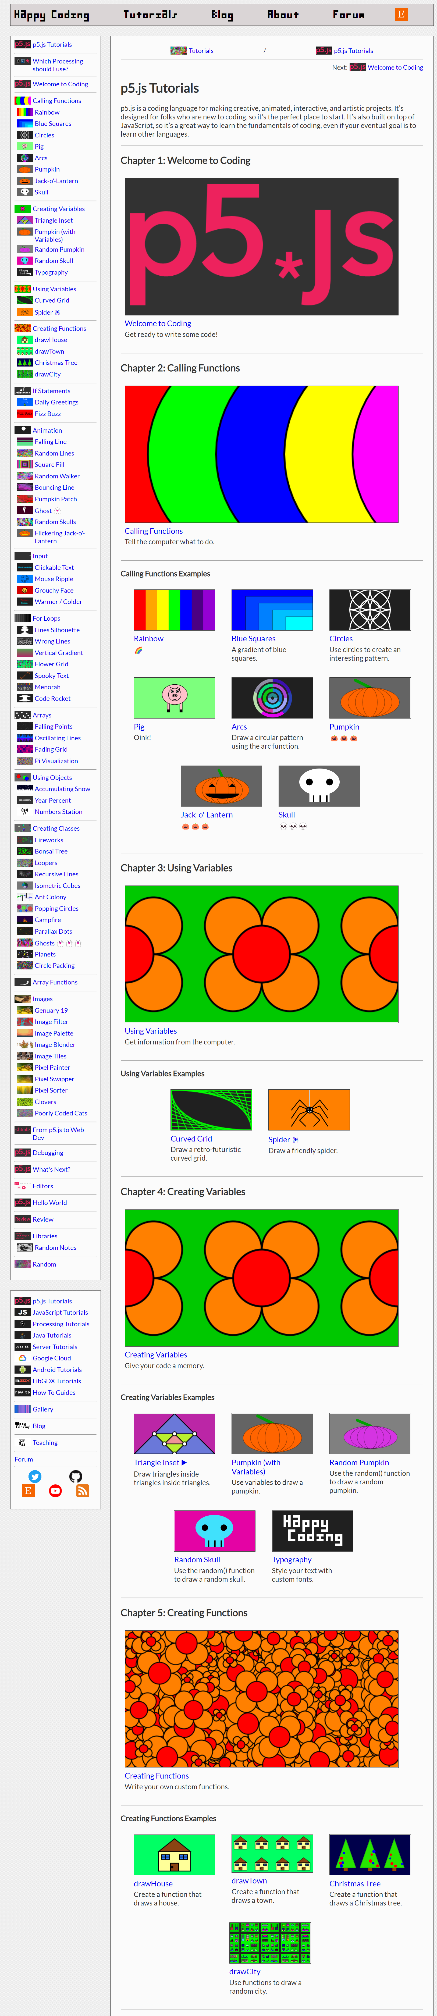Open the Circles pattern example thumbnail
The width and height of the screenshot is (437, 2016).
[x=370, y=610]
